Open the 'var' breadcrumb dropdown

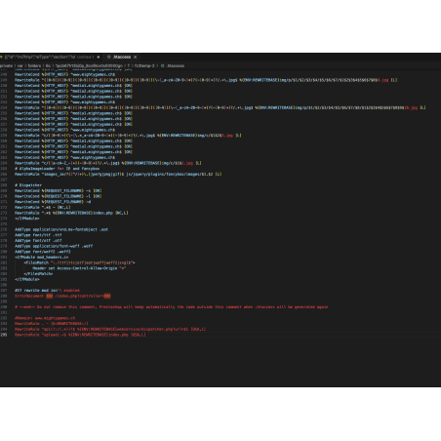(20, 65)
